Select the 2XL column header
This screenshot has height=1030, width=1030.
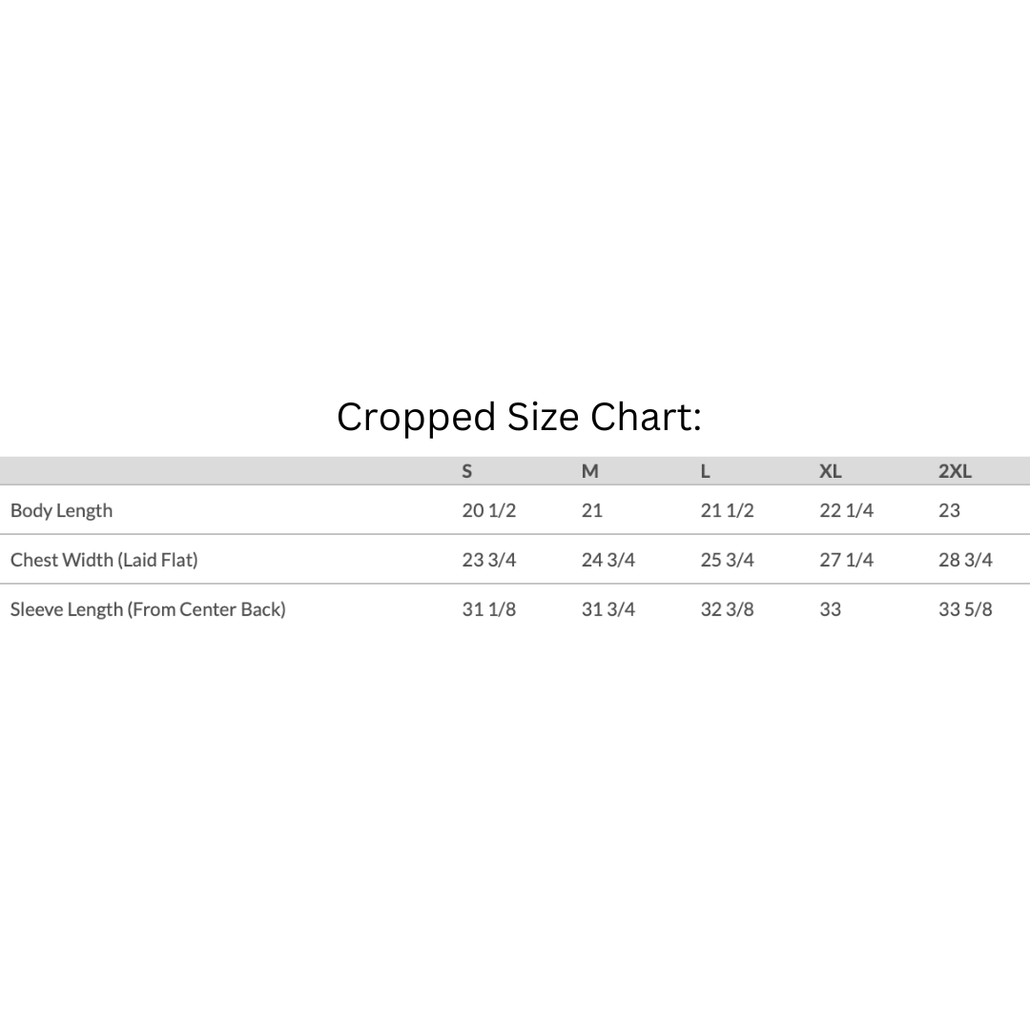(955, 471)
